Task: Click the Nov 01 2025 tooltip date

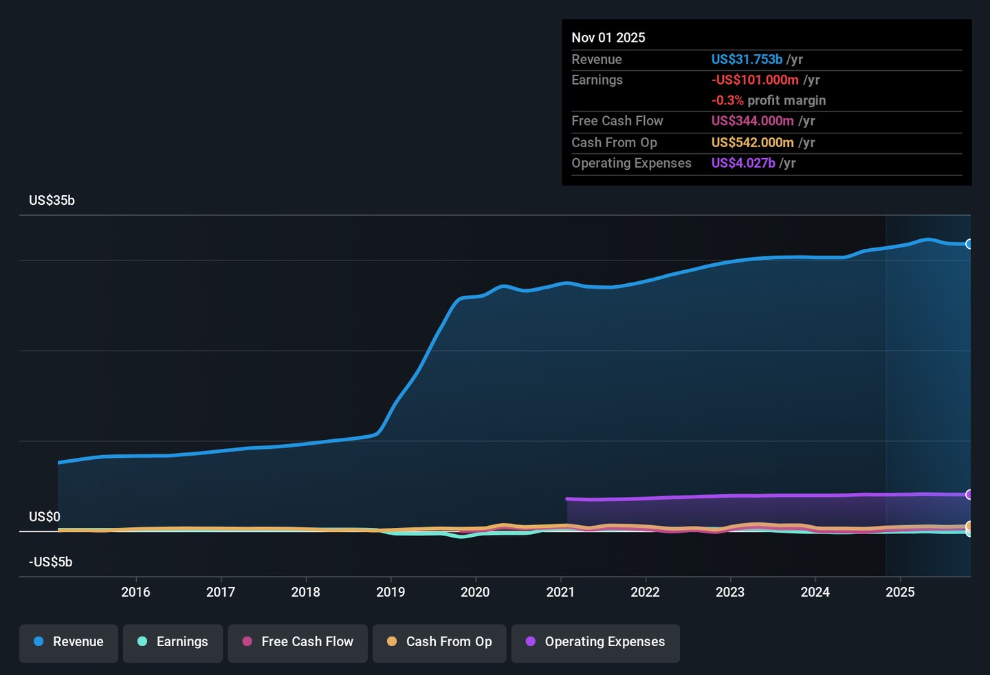Action: tap(608, 38)
